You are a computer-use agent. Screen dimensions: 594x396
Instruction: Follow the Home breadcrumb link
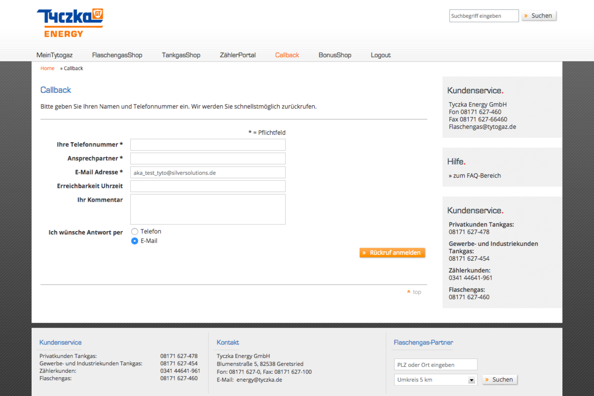pyautogui.click(x=48, y=68)
